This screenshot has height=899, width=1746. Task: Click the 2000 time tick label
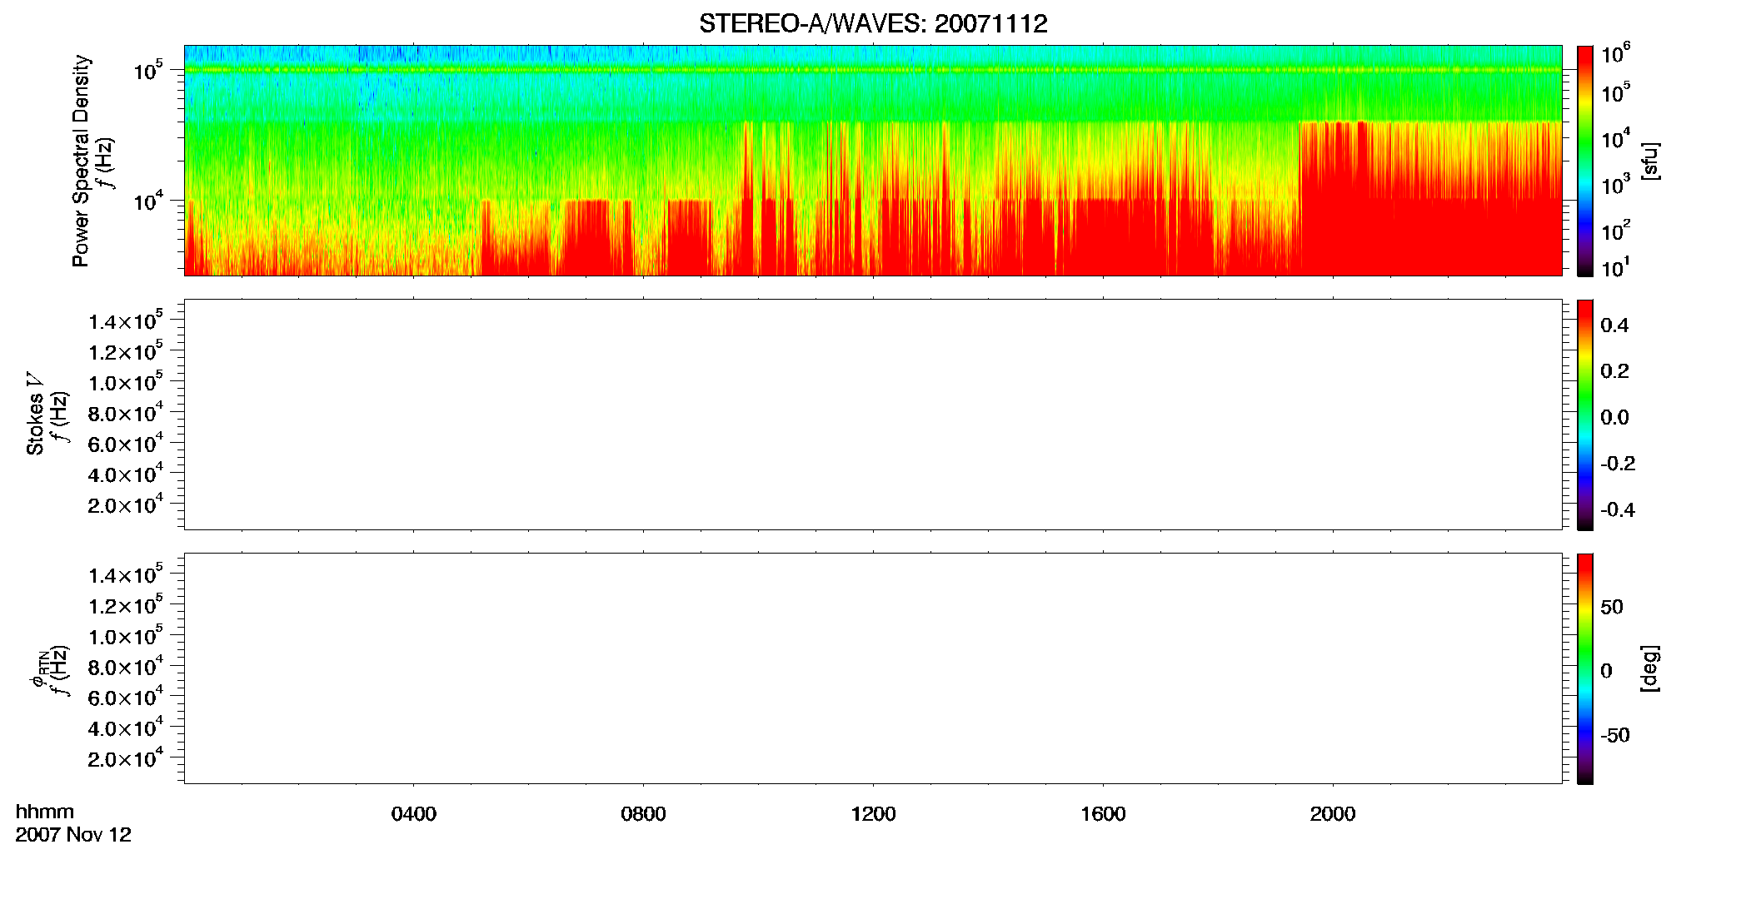[x=1333, y=814]
